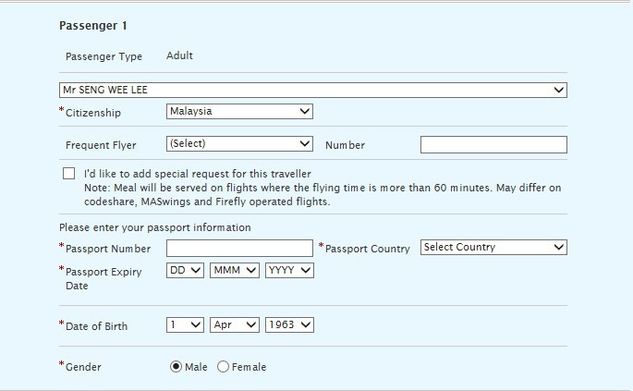This screenshot has width=633, height=391.
Task: Open passport expiry MMM month dropdown
Action: click(234, 270)
